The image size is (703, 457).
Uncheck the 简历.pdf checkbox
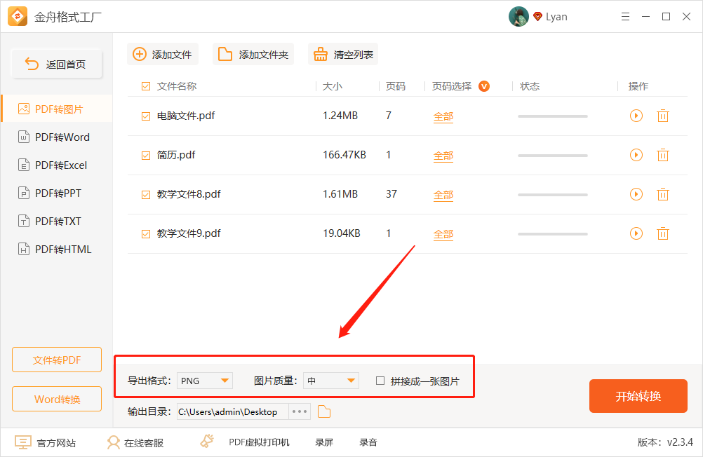click(146, 156)
